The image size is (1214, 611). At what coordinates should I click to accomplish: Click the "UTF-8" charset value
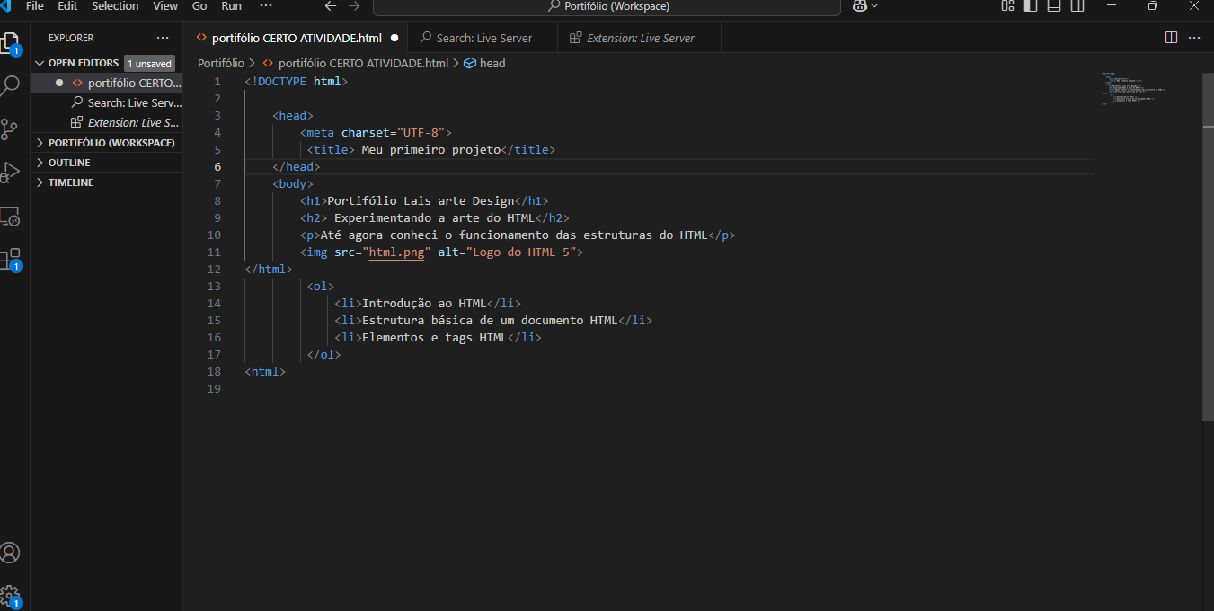[420, 133]
